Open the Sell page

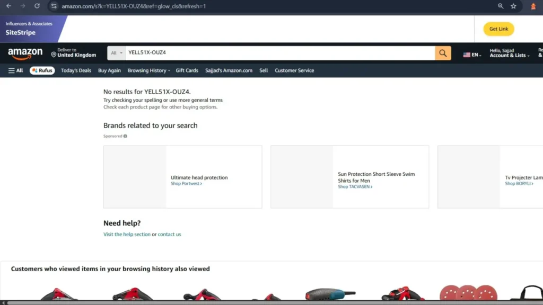point(264,70)
